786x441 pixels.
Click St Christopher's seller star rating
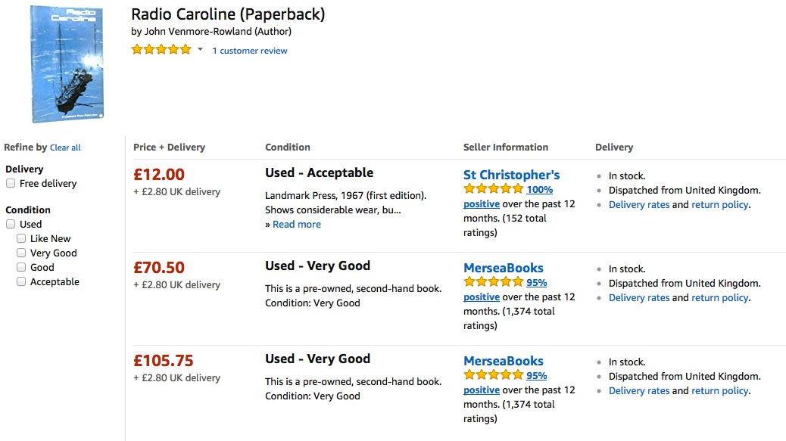[493, 189]
